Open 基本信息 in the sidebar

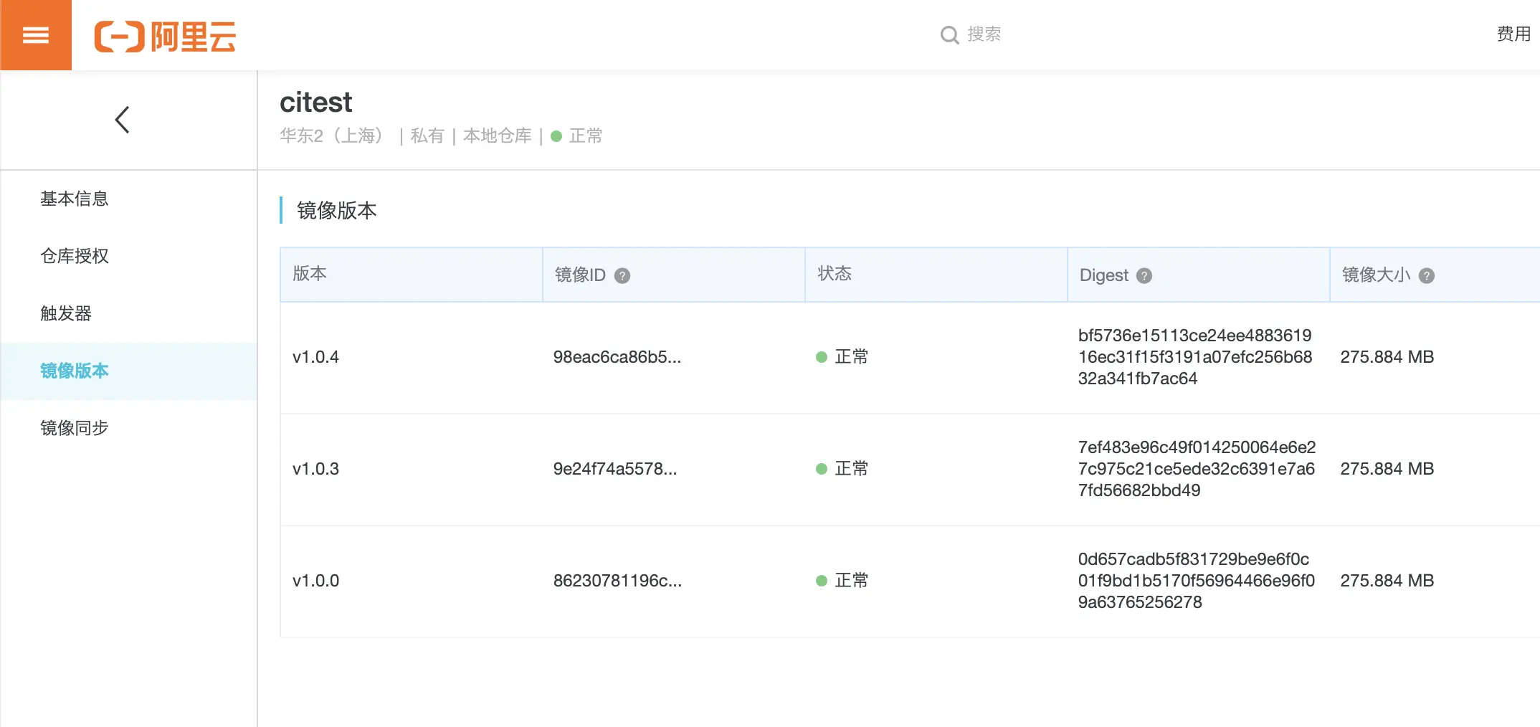point(75,199)
